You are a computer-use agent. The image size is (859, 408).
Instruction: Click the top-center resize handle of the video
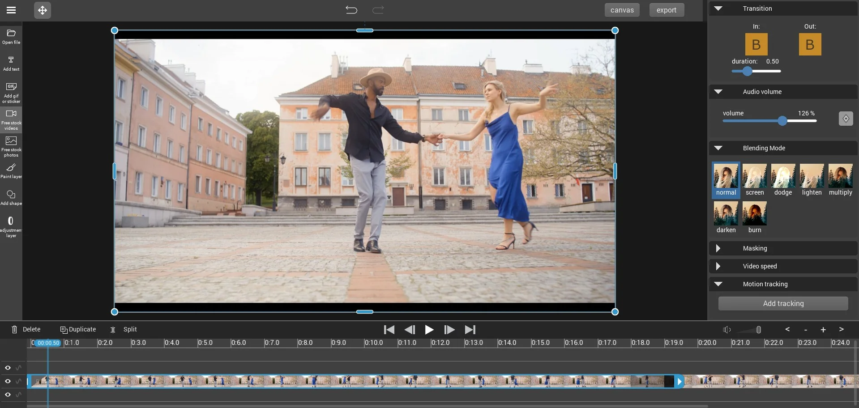pos(365,30)
